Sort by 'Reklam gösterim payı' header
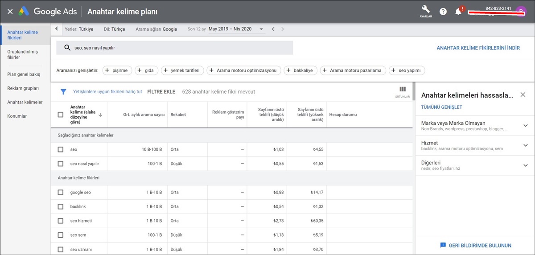This screenshot has width=535, height=255. click(x=228, y=115)
